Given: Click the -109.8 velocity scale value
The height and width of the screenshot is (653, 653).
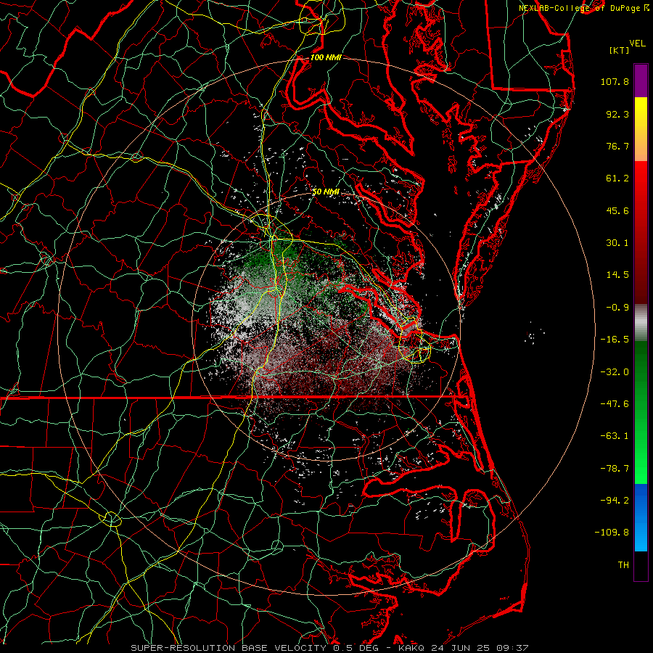Looking at the screenshot, I should coord(612,533).
